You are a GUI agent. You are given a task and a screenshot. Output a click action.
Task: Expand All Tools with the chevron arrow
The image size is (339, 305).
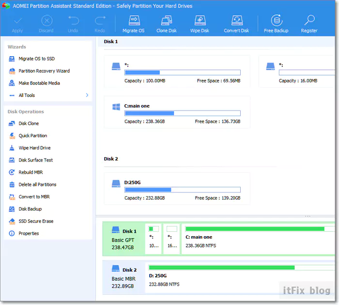coord(87,95)
